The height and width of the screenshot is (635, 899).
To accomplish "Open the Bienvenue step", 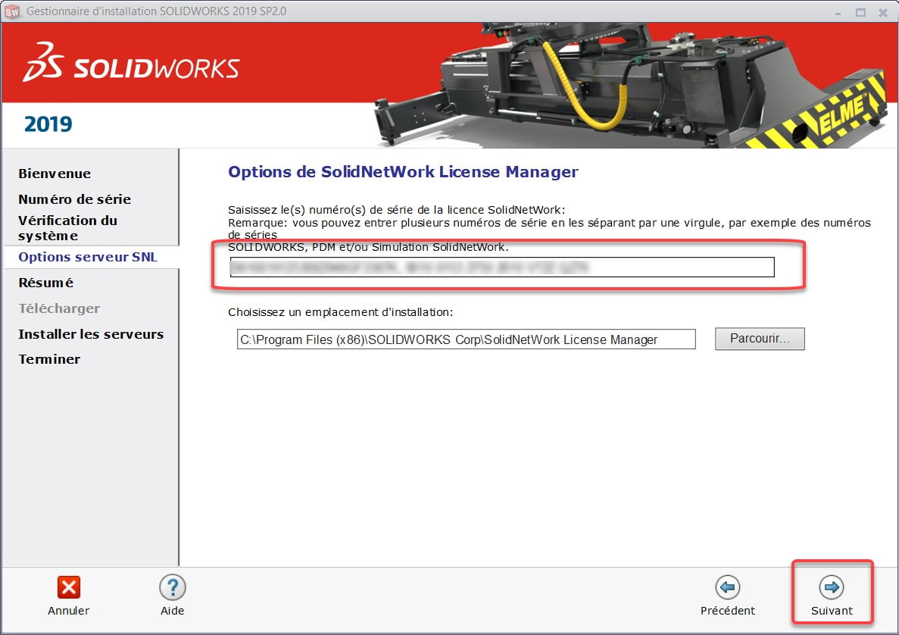I will click(x=55, y=174).
